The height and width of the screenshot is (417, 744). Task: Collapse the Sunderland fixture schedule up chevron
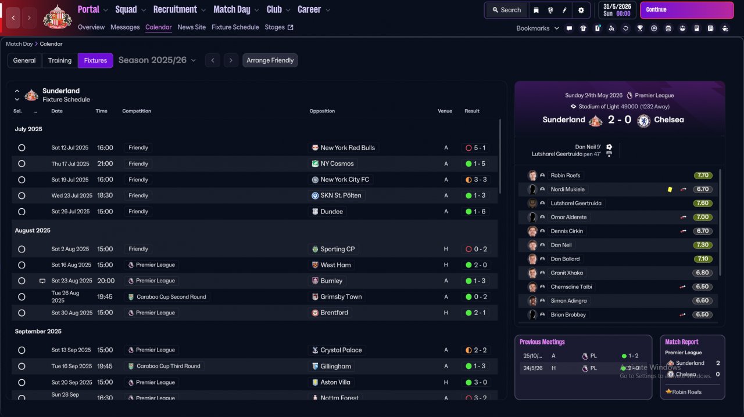coord(17,91)
